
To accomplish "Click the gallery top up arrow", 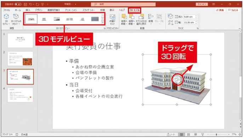I will point(103,16).
